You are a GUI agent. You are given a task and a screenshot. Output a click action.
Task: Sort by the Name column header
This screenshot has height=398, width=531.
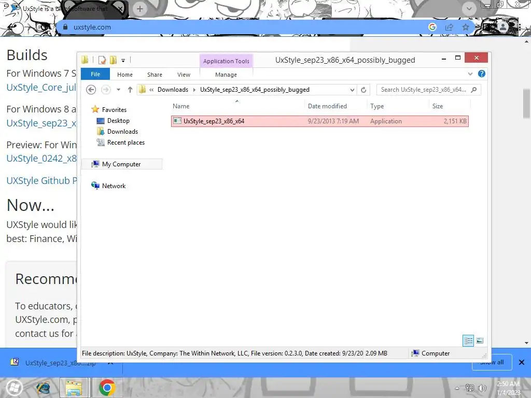click(x=237, y=106)
